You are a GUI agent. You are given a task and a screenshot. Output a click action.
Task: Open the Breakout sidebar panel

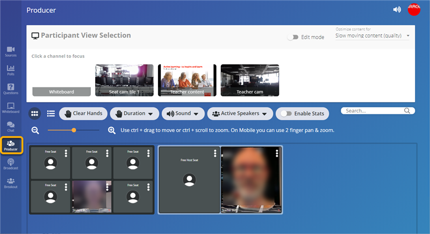click(11, 183)
